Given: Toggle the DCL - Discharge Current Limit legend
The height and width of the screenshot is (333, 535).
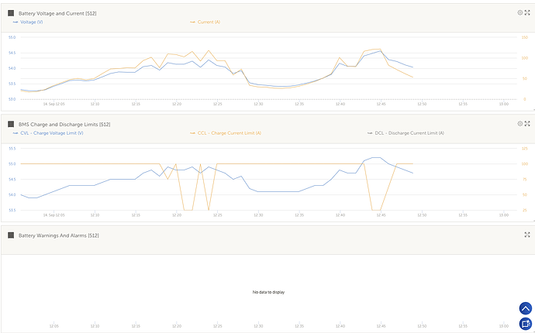Looking at the screenshot, I should [406, 133].
